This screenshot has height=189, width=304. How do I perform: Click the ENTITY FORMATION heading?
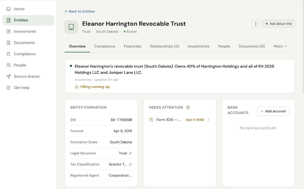(x=89, y=108)
